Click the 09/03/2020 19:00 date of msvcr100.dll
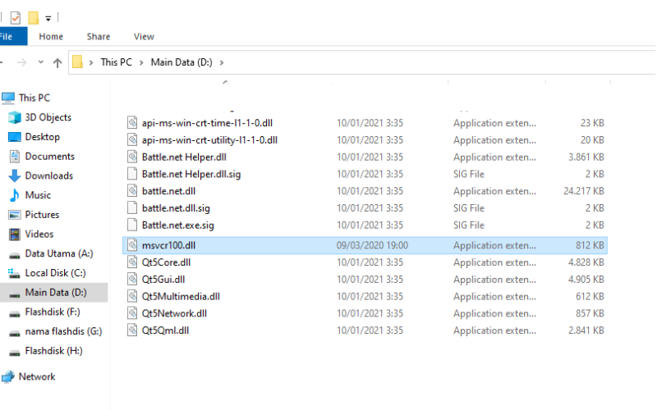The height and width of the screenshot is (410, 657). coord(372,245)
